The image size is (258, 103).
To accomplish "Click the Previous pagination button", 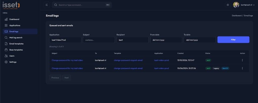I will 55,78.
